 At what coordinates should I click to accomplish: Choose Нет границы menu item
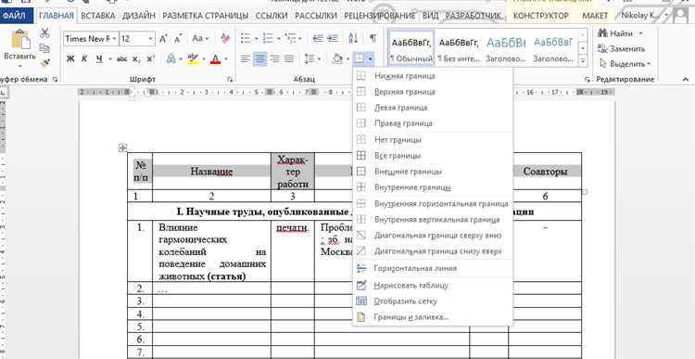[x=433, y=140]
